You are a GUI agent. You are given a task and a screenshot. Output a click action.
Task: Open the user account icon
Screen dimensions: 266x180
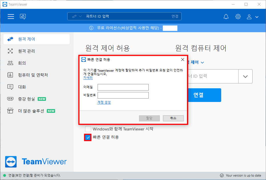click(x=249, y=17)
